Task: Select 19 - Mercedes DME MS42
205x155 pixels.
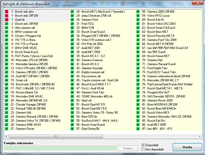Action: (27, 96)
